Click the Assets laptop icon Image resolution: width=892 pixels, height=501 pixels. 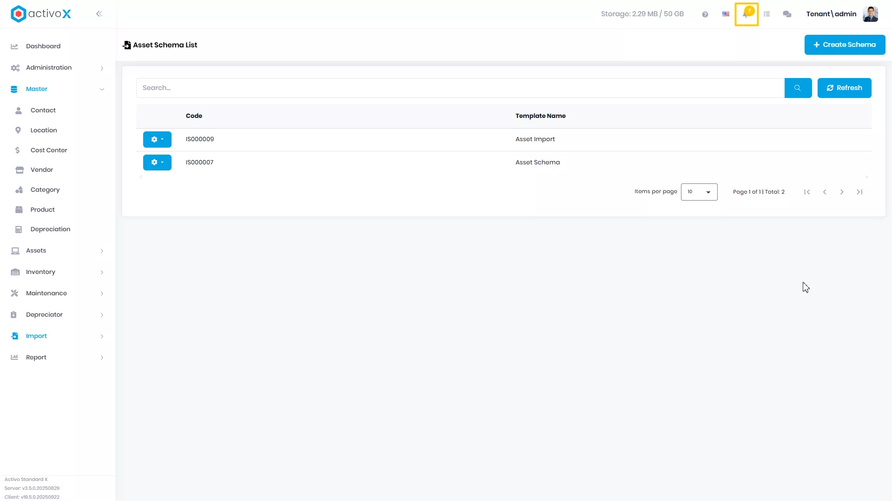[15, 251]
